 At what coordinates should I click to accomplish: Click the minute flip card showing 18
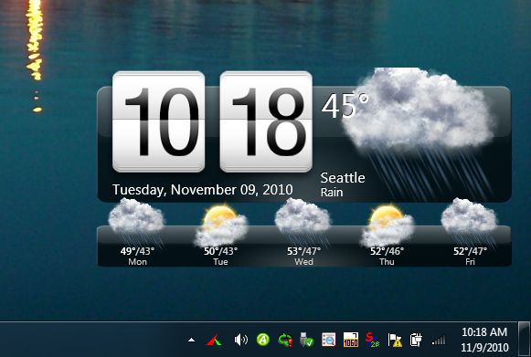tap(266, 121)
